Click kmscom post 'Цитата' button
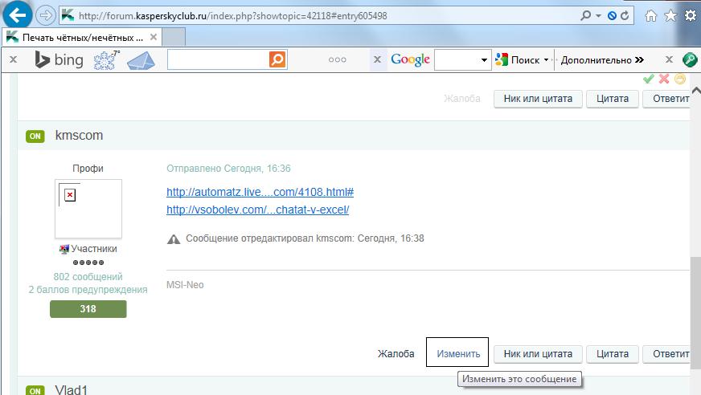 click(612, 354)
